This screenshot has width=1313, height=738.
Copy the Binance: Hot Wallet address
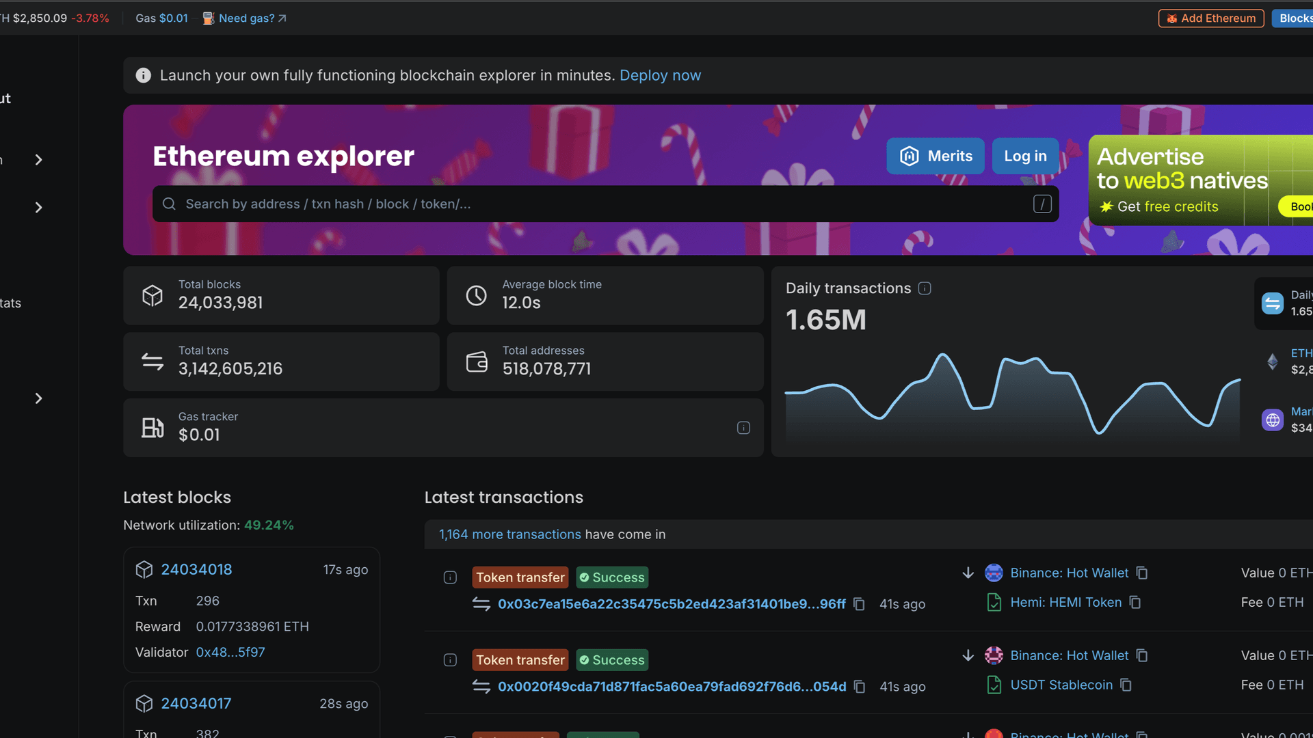[1142, 573]
